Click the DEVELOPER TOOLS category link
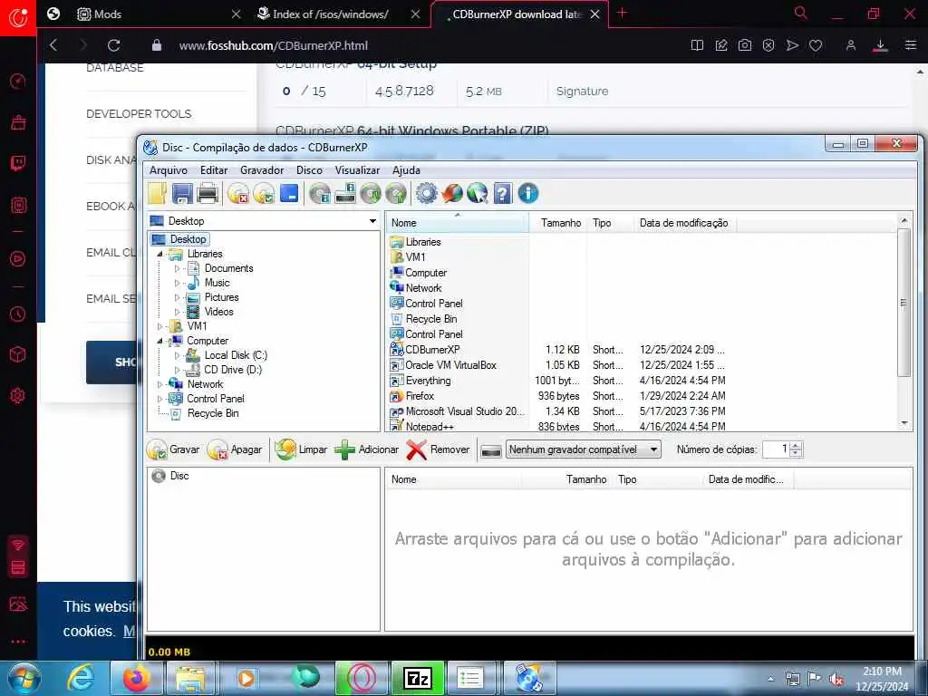The height and width of the screenshot is (696, 928). 139,113
